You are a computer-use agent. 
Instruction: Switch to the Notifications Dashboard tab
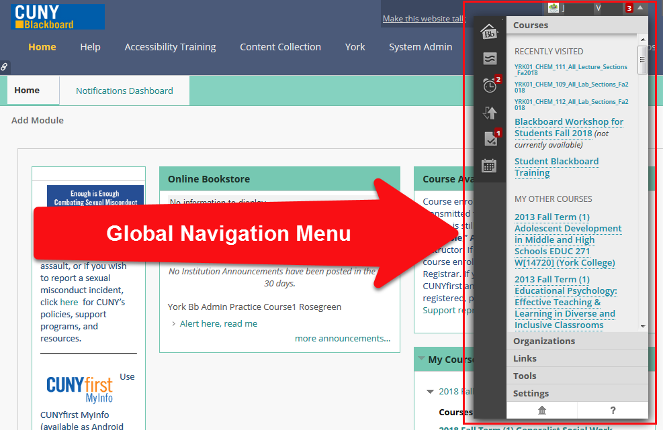pyautogui.click(x=124, y=90)
